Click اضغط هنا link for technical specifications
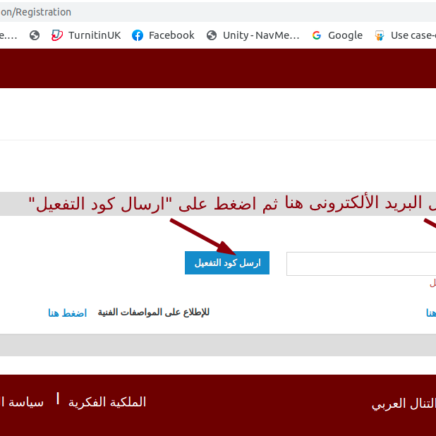 68,313
